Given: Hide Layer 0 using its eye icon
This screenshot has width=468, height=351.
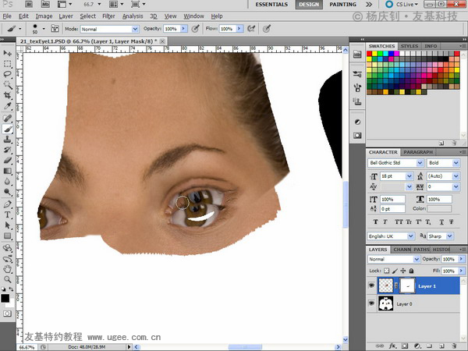Looking at the screenshot, I should click(x=371, y=303).
